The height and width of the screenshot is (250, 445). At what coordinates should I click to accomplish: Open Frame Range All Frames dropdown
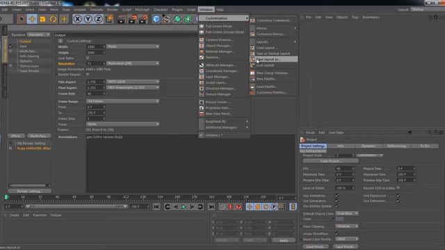point(122,101)
